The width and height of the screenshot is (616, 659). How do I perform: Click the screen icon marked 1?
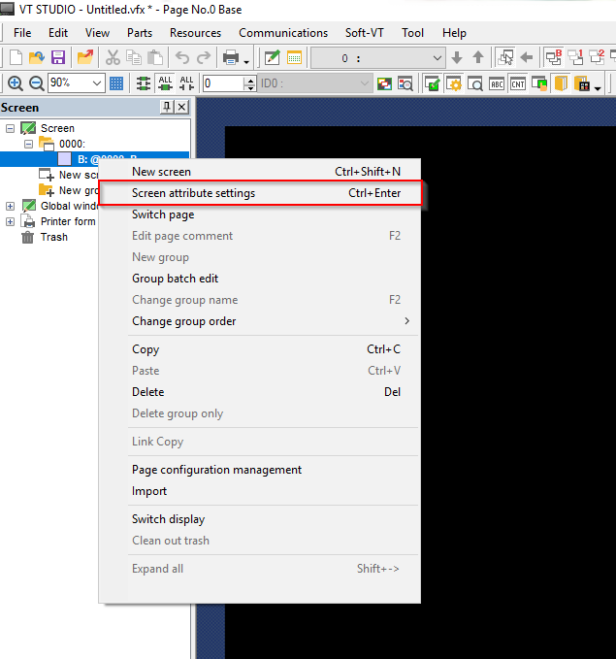575,57
